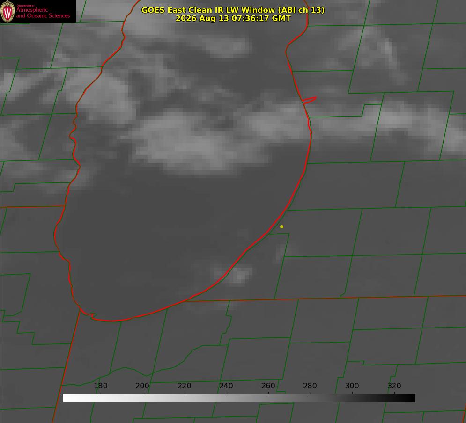
Task: Click the 260 label on colorbar
Action: point(268,386)
